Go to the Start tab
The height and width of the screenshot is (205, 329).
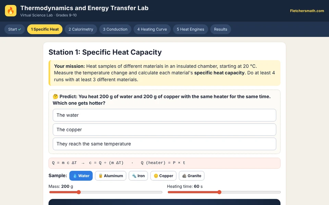[x=15, y=29]
